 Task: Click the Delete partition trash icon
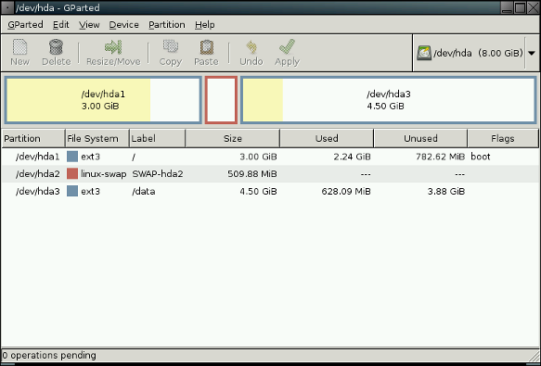pos(56,47)
